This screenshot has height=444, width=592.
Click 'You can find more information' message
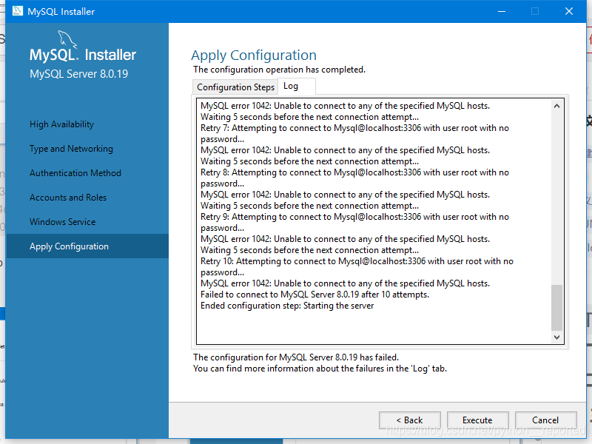320,369
